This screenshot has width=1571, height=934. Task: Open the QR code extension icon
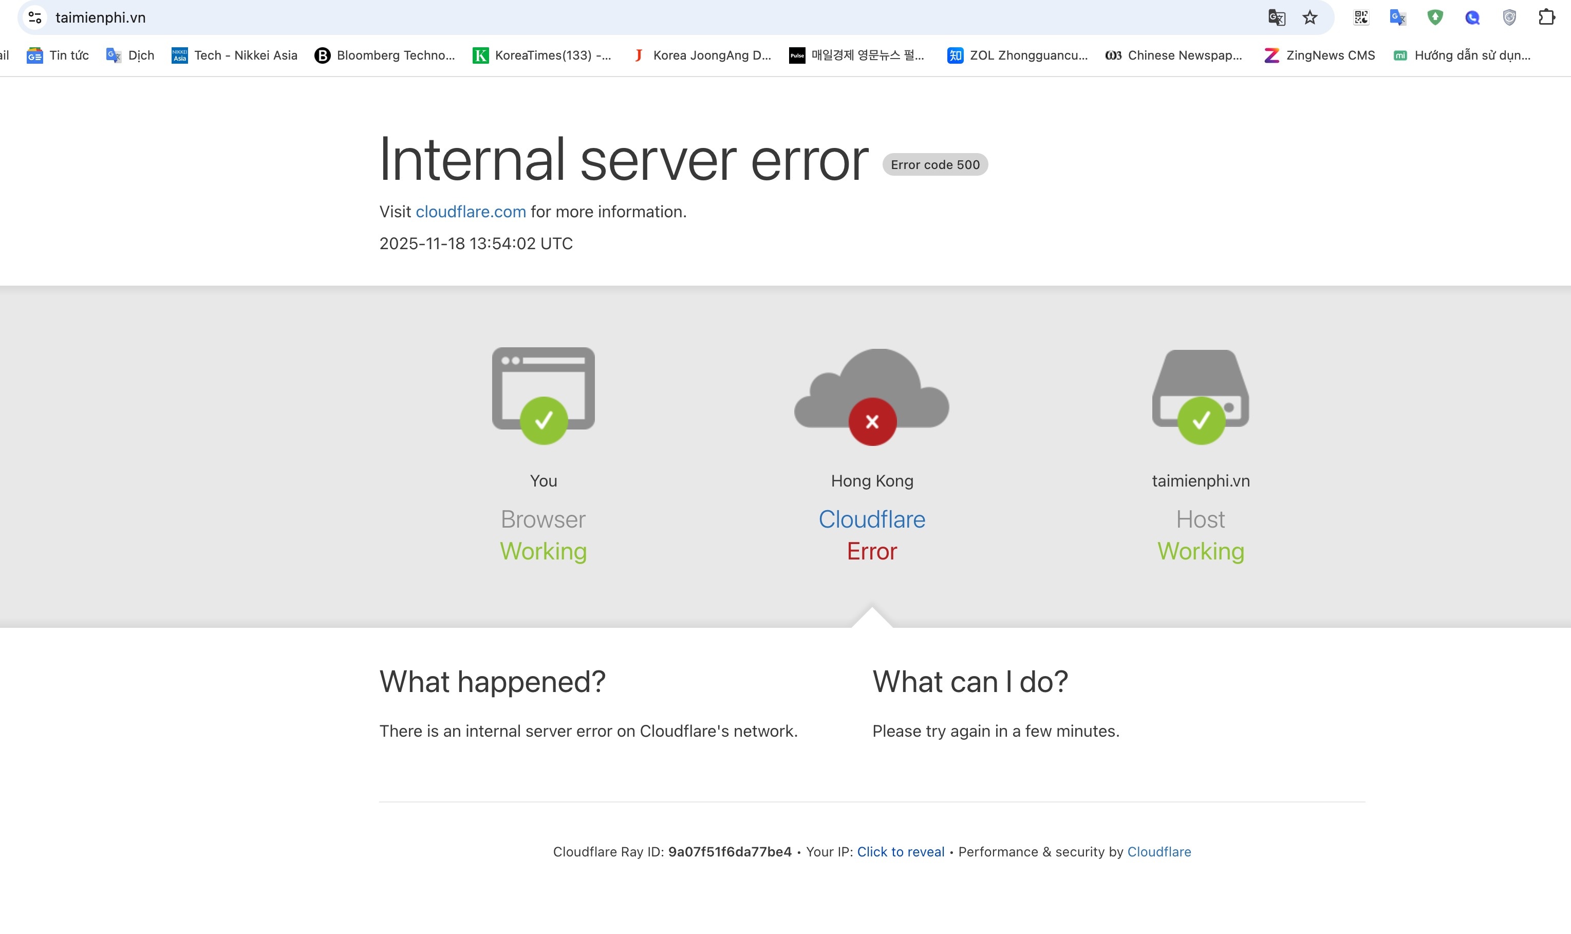click(x=1361, y=17)
